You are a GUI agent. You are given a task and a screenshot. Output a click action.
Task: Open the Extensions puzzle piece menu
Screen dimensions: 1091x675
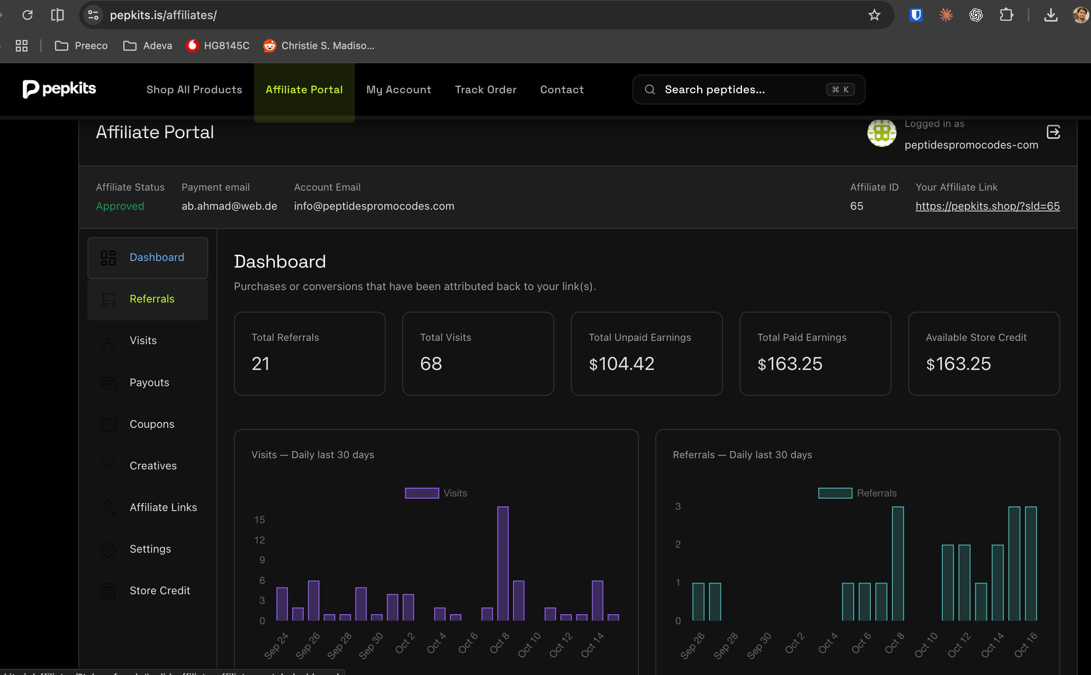[x=1006, y=15]
